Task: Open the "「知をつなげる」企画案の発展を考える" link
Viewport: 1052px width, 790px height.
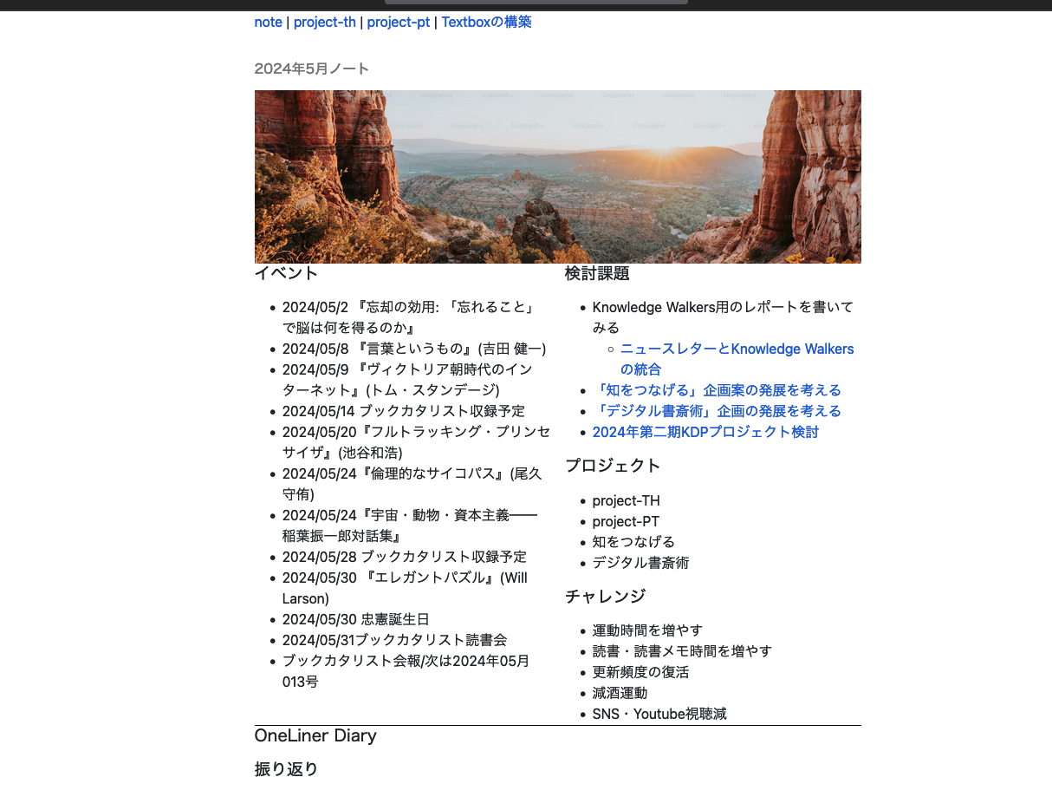Action: pos(716,390)
